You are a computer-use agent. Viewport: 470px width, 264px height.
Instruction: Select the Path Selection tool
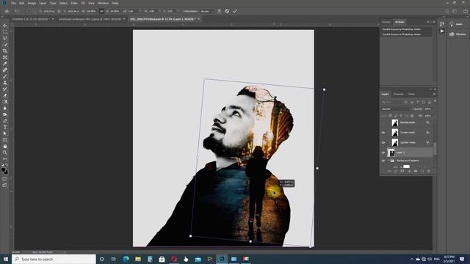(5, 133)
